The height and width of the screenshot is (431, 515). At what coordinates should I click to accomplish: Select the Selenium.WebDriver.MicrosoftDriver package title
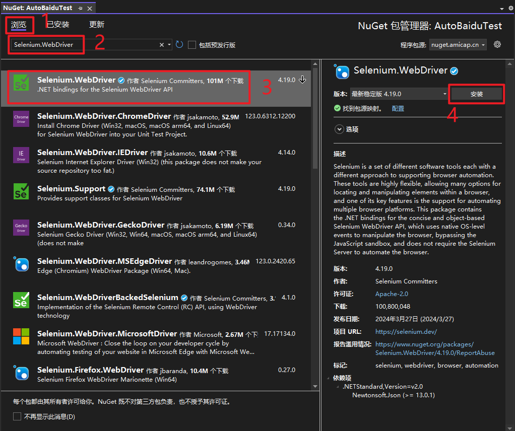(107, 334)
